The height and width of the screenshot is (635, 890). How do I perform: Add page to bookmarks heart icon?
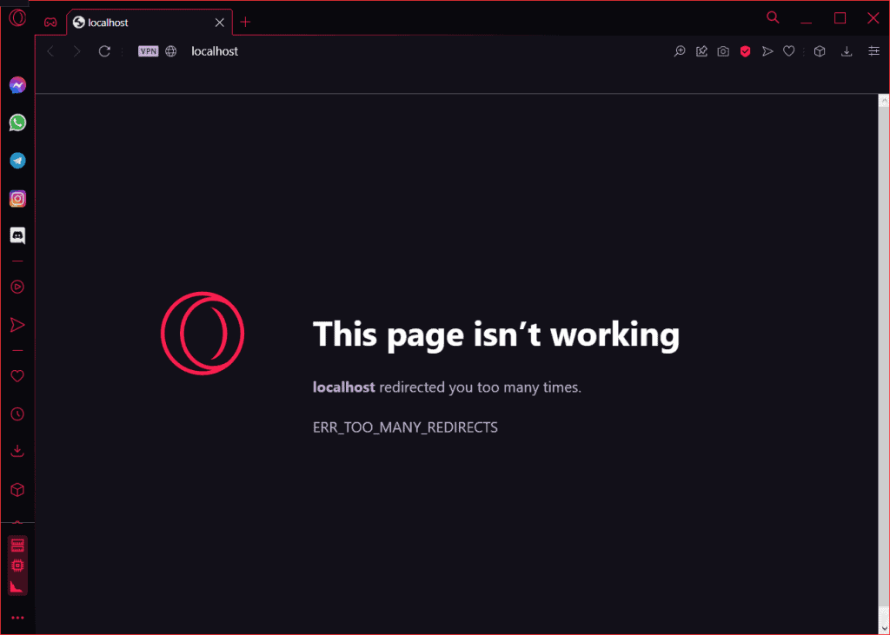tap(789, 51)
